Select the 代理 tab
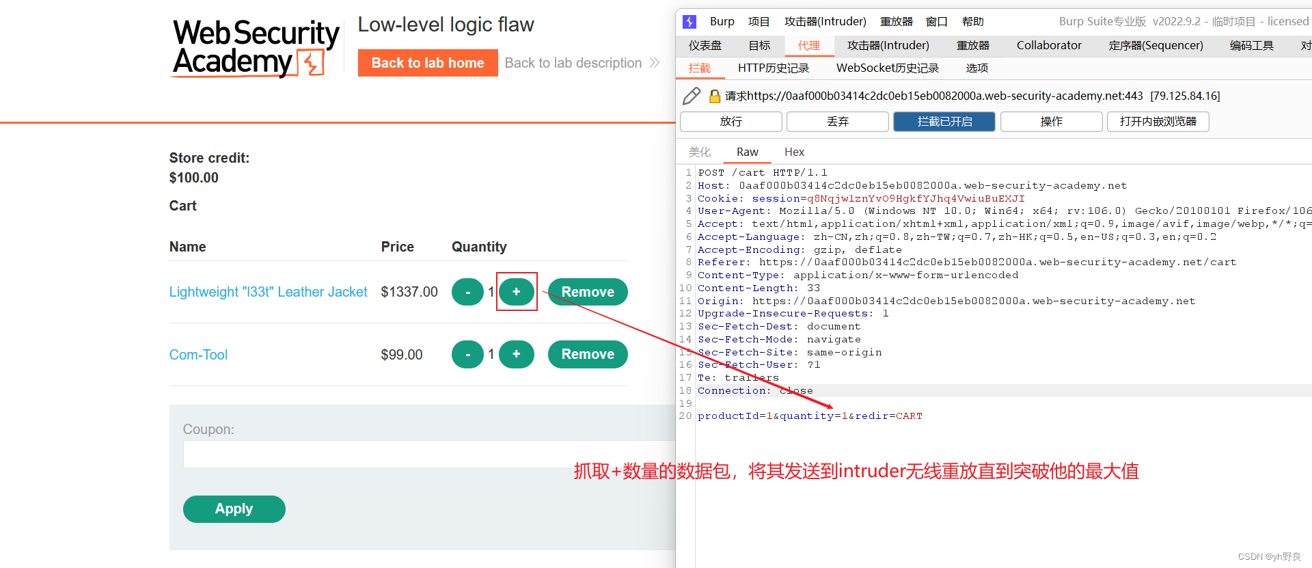Screen dimensions: 1312x568 (x=808, y=46)
